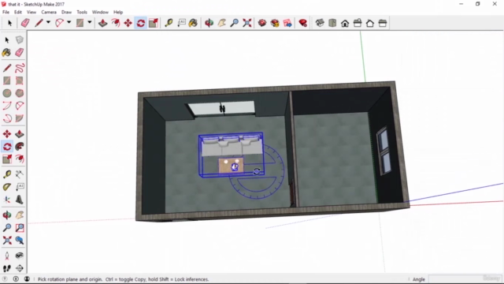
Task: Expand the Shape tool dropdown arrow
Action: pyautogui.click(x=89, y=23)
